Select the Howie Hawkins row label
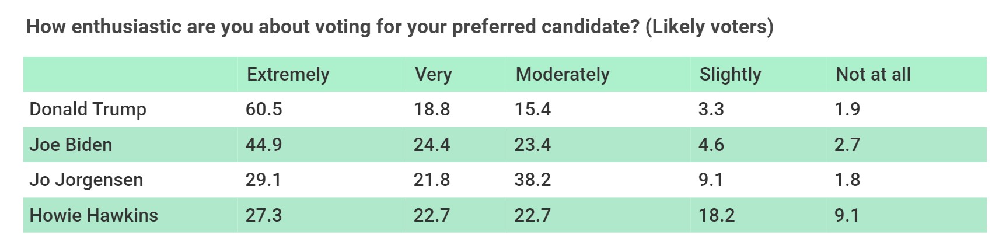 (93, 215)
